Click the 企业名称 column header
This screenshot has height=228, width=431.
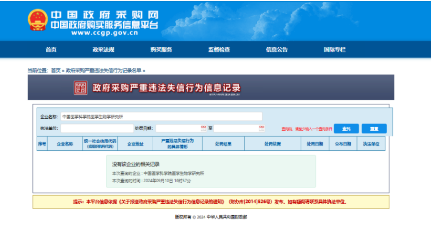65,144
